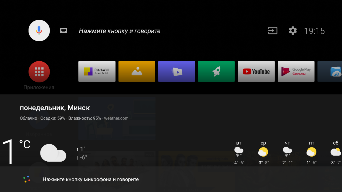
Task: Select the вт forecast day
Action: point(239,153)
